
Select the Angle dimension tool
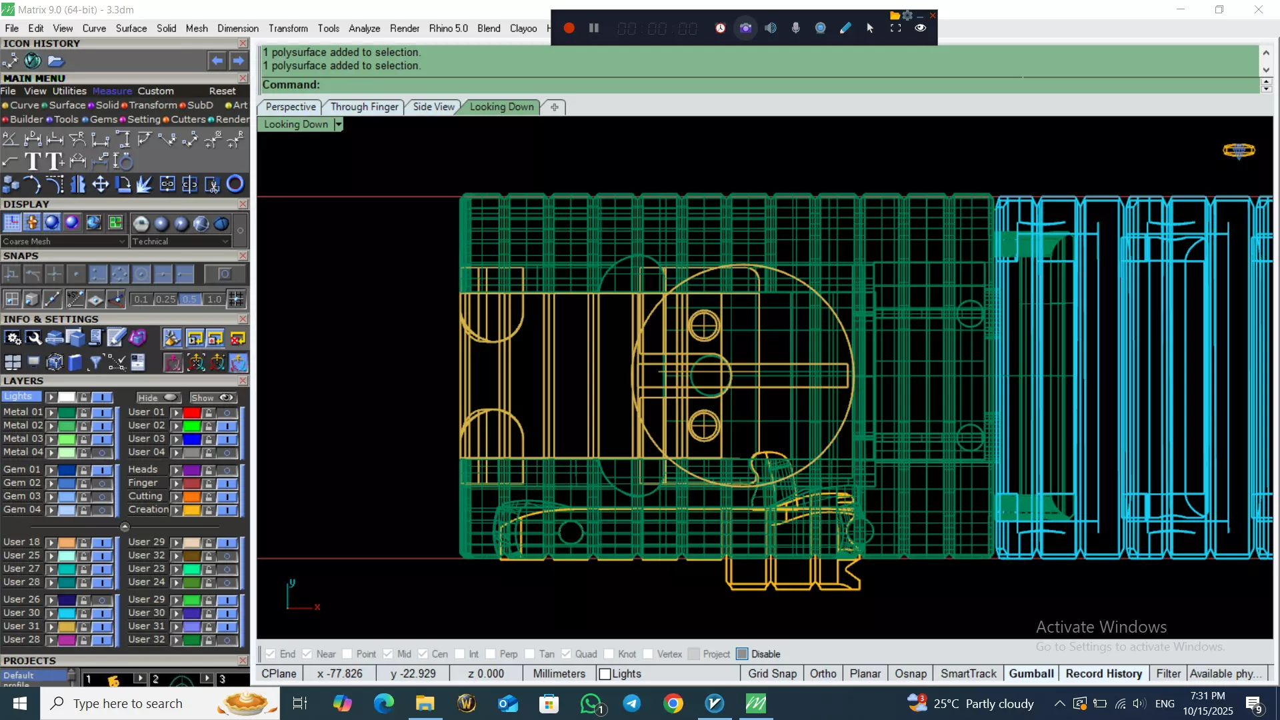[10, 139]
